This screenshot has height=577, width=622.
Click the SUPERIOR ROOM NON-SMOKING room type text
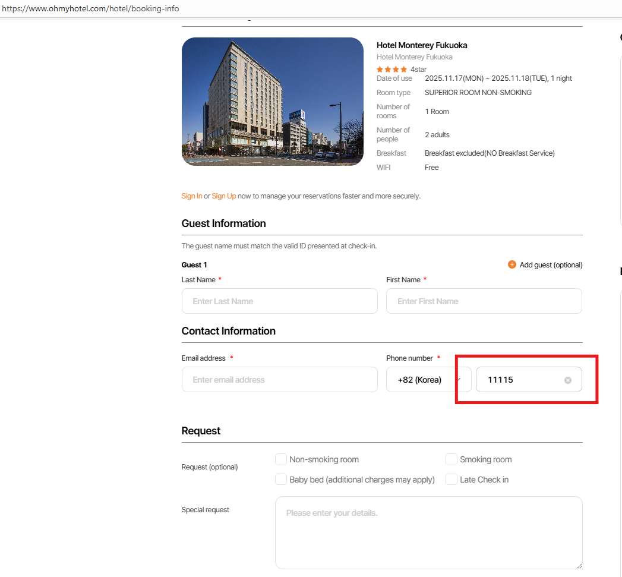(478, 93)
